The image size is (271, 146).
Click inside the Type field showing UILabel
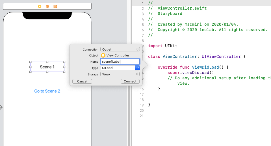(118, 68)
